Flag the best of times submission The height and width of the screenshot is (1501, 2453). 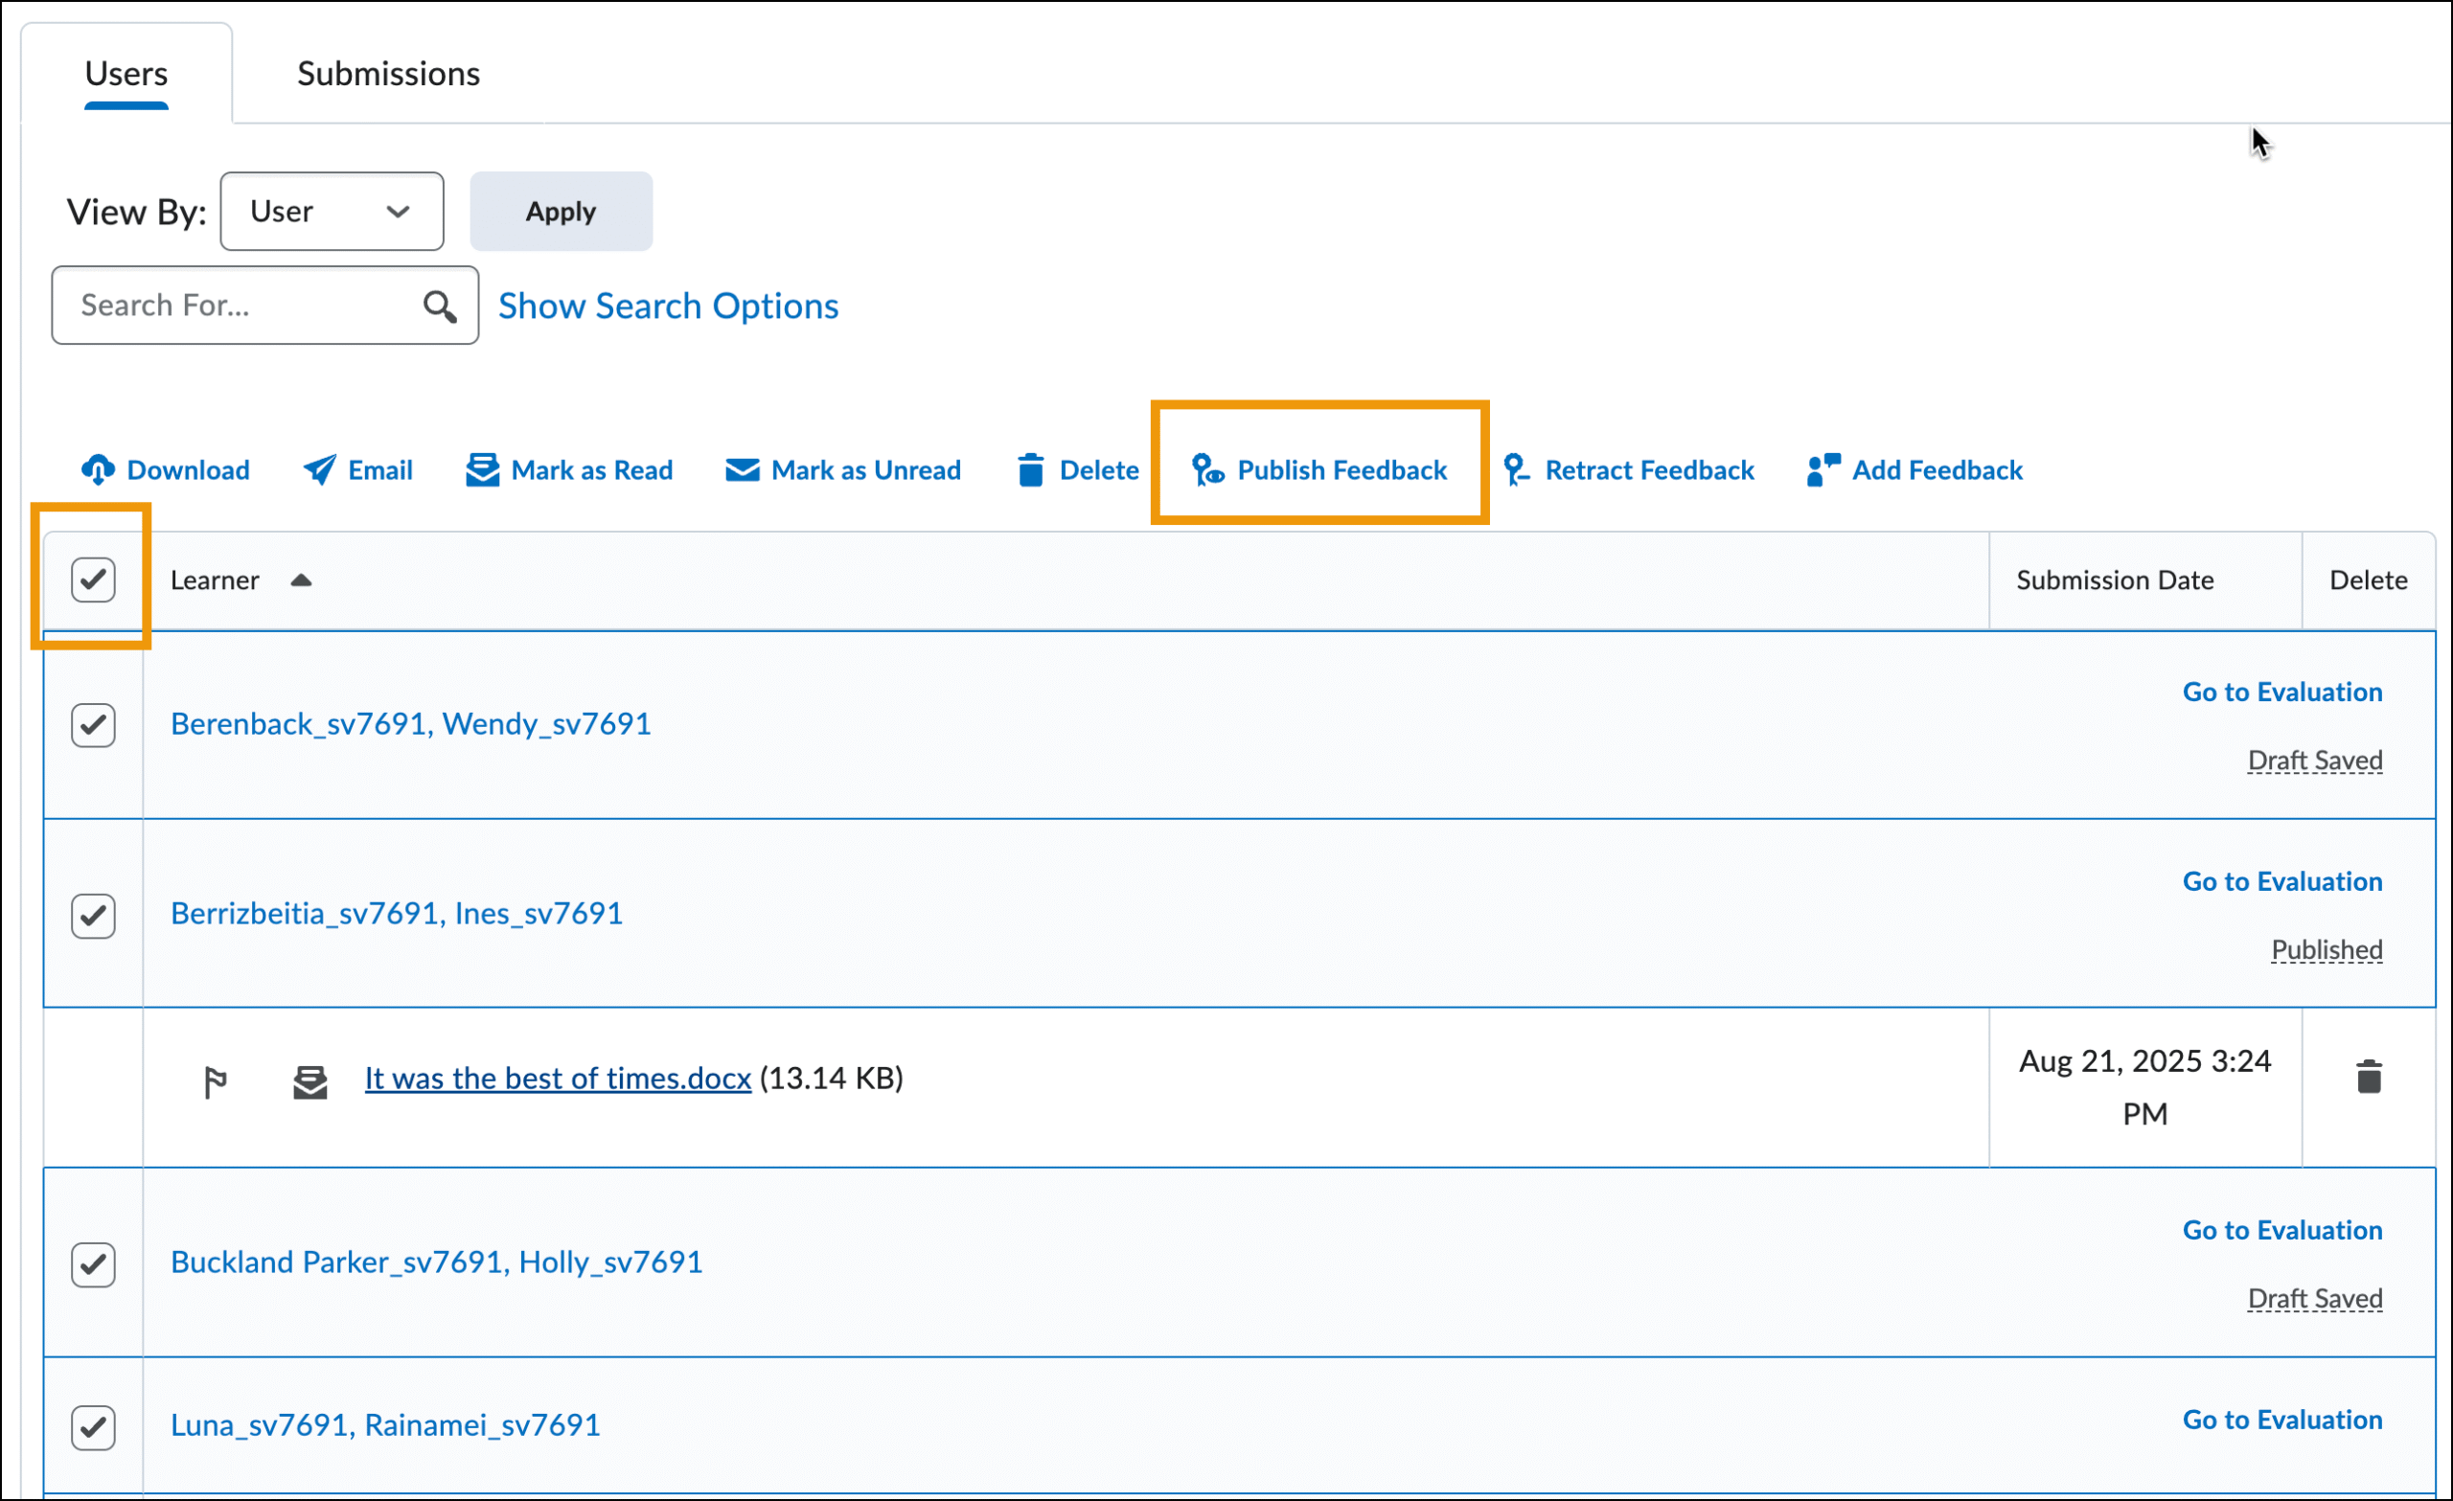pyautogui.click(x=215, y=1080)
